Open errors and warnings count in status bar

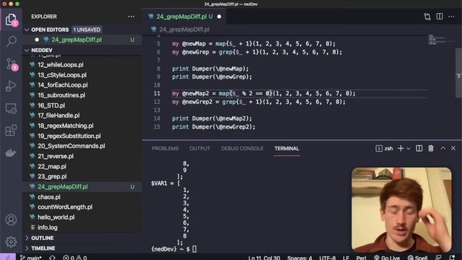coord(75,258)
